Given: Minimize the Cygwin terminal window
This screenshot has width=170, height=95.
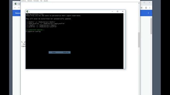Looking at the screenshot, I should (x=112, y=11).
